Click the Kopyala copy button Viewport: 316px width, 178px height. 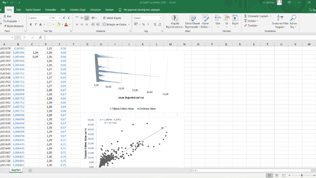(10, 21)
